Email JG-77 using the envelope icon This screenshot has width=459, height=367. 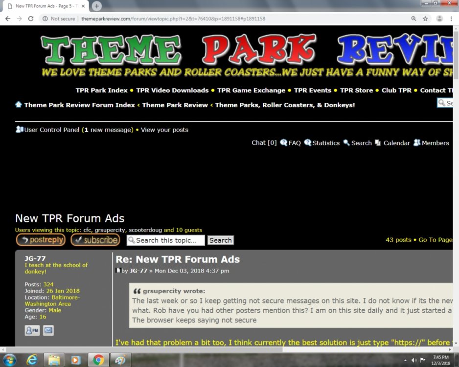click(x=48, y=330)
